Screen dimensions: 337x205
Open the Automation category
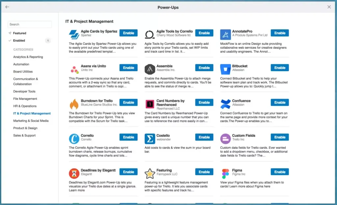coord(20,64)
